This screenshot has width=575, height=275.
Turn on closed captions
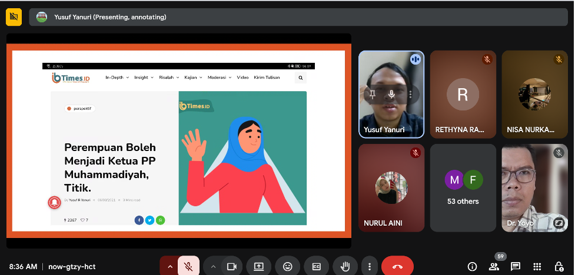point(316,266)
